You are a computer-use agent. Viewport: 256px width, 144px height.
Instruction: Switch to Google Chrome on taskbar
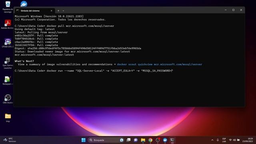[150, 140]
